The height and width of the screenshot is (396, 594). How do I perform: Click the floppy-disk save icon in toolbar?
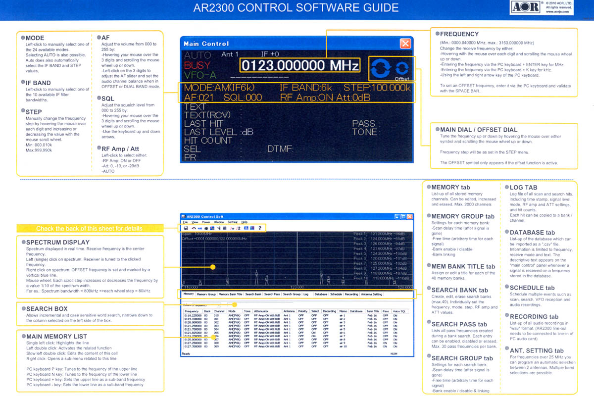tap(186, 229)
